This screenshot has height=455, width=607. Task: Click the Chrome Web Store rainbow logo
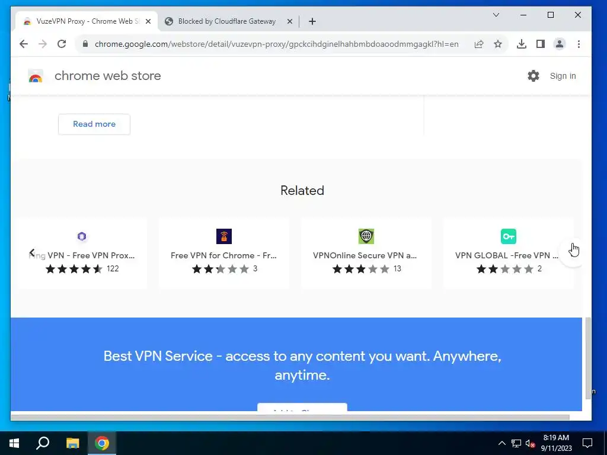click(x=35, y=76)
